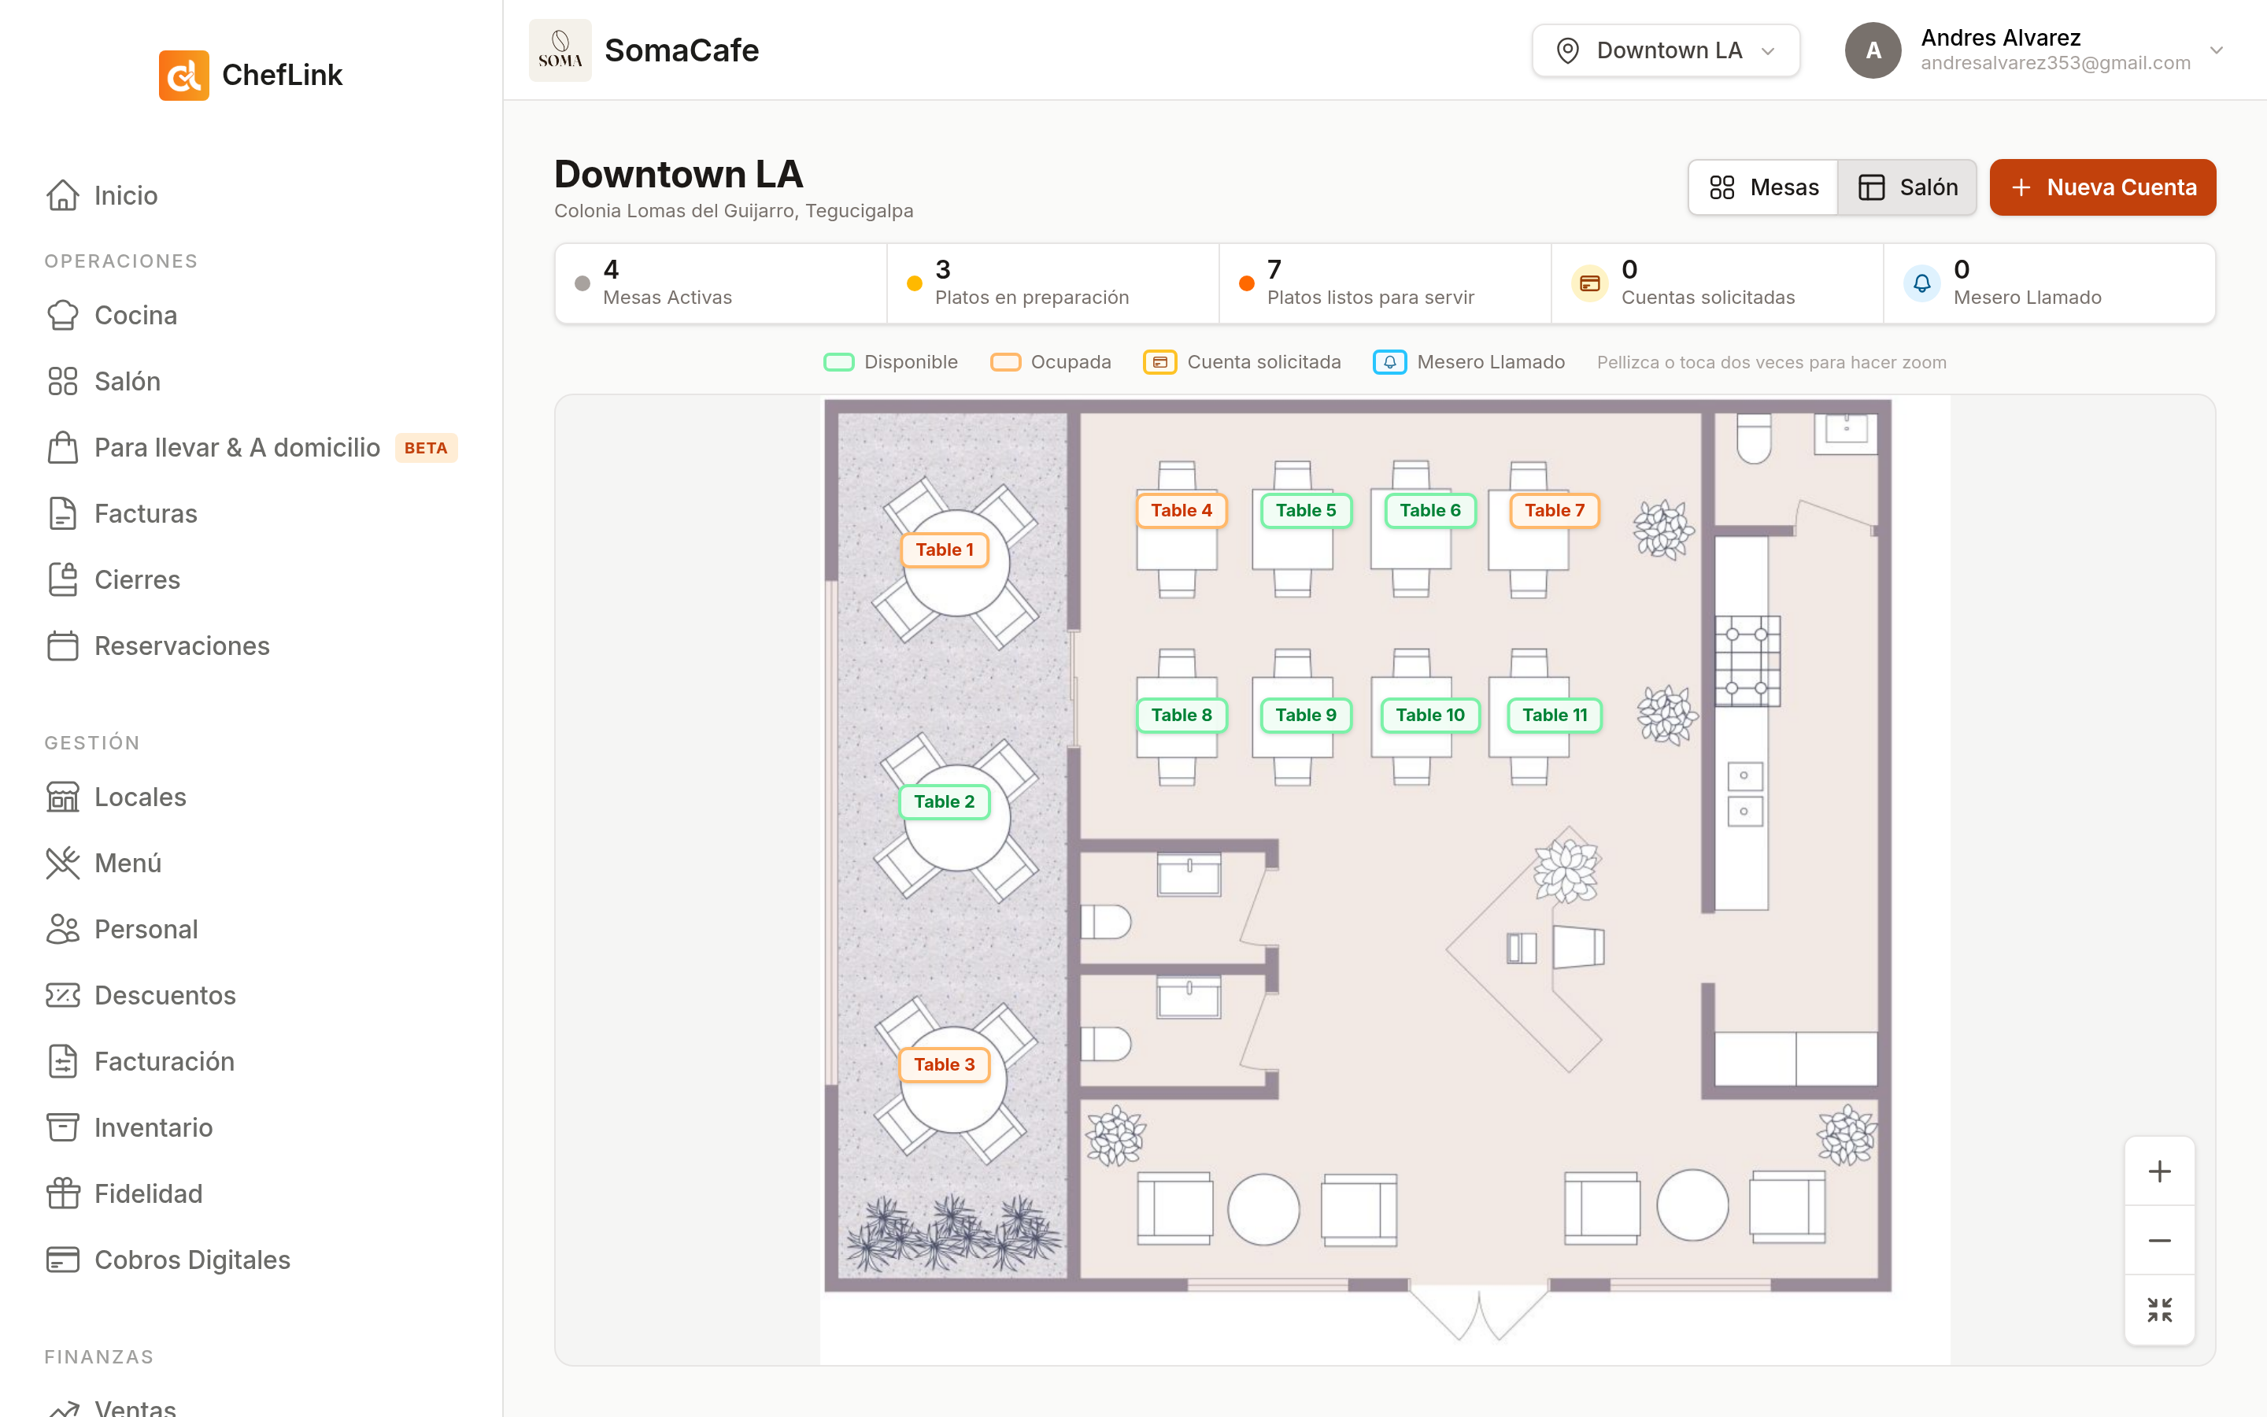Click the Menú utensils icon
Screen dimensions: 2267x1417
[x=63, y=863]
